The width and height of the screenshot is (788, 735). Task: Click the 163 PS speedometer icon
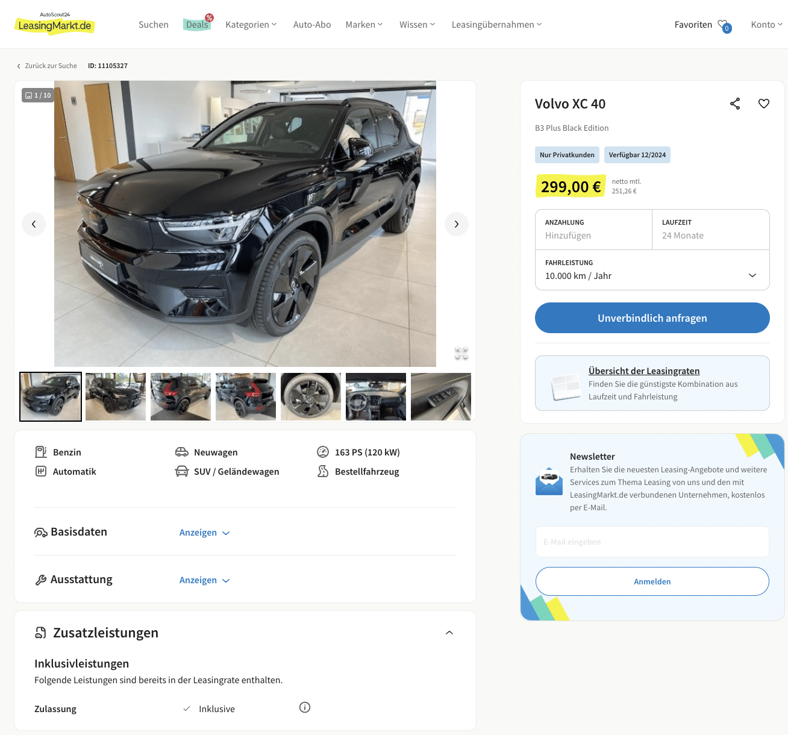click(x=323, y=452)
